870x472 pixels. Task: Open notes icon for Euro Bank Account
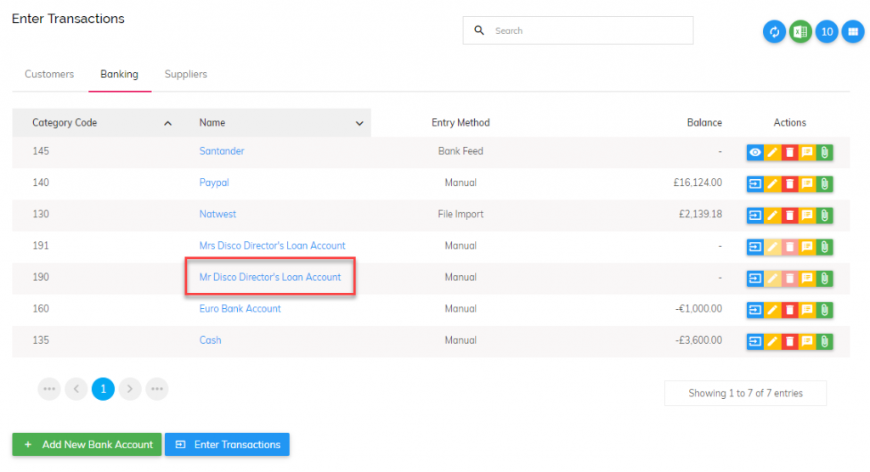click(807, 310)
